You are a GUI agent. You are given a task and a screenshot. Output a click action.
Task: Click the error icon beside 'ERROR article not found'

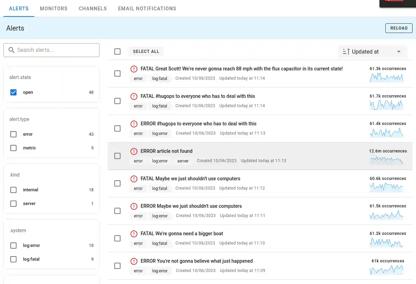click(134, 151)
